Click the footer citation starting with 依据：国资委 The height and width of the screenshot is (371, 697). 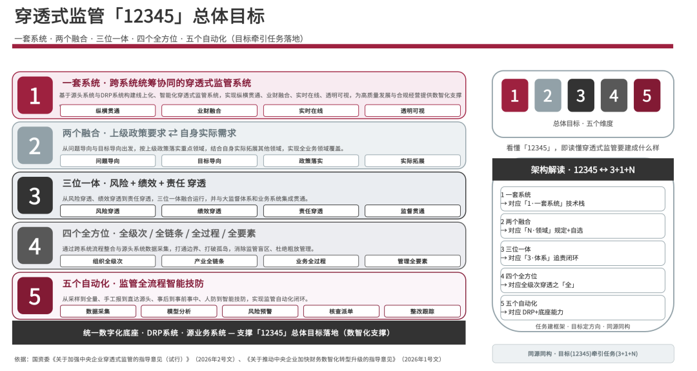point(228,359)
